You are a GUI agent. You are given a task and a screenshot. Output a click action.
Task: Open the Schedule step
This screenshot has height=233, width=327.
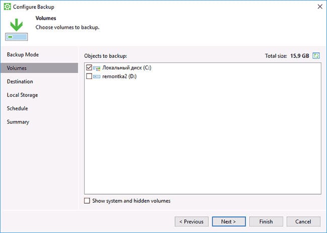(x=17, y=109)
